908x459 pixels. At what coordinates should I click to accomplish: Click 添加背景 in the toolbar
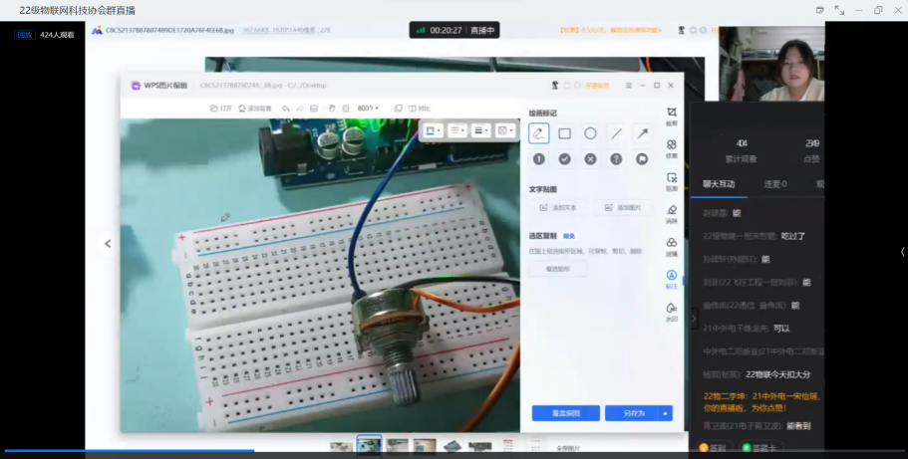255,109
